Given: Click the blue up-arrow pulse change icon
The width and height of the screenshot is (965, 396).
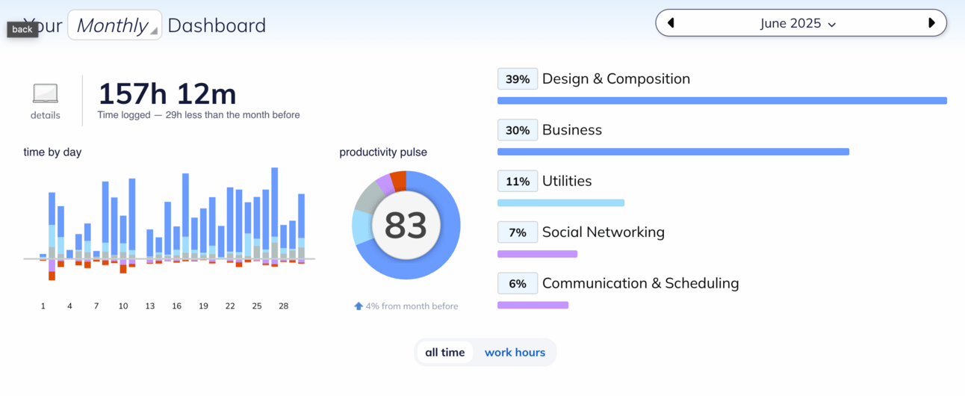Looking at the screenshot, I should 359,306.
